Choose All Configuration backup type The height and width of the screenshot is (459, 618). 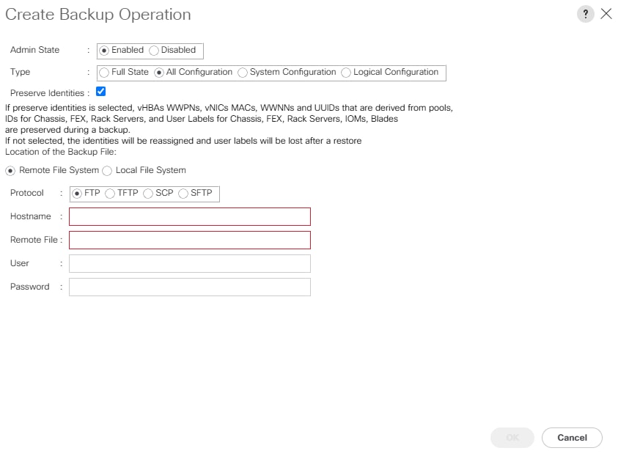pos(159,73)
